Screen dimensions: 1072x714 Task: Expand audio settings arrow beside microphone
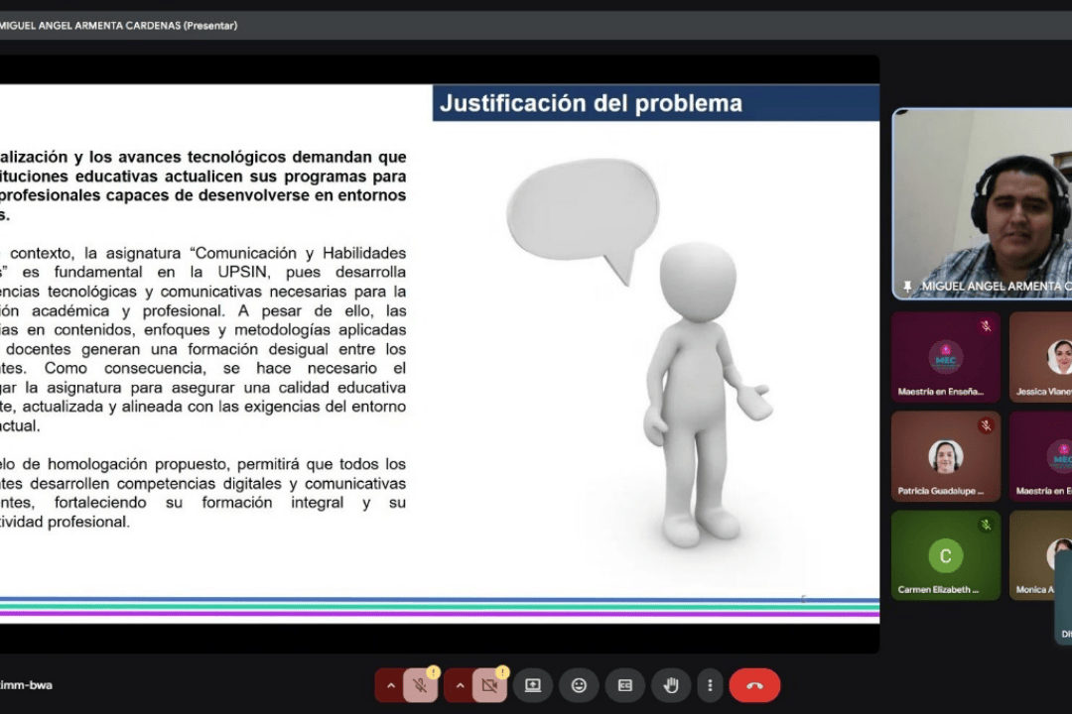[x=390, y=685]
